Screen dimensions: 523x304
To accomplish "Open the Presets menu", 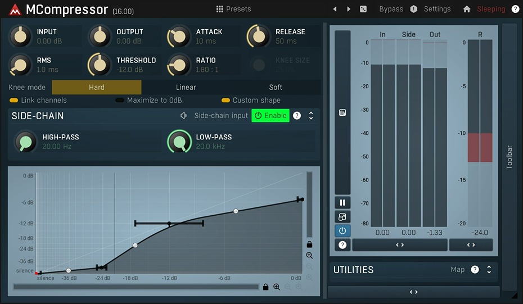I will [233, 9].
